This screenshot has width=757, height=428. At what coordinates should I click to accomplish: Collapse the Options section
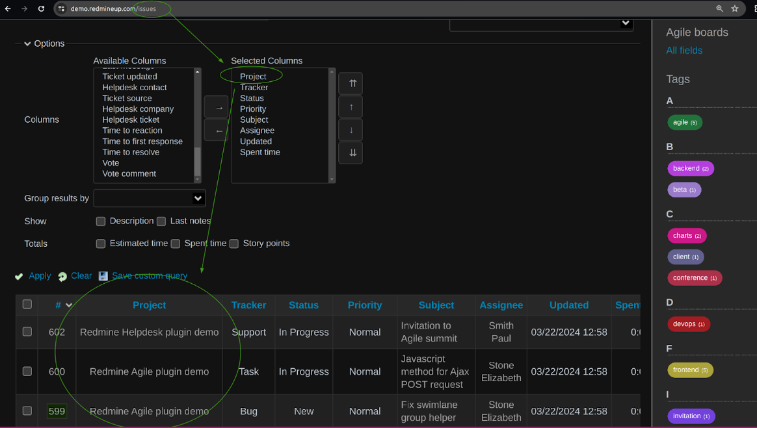point(27,44)
